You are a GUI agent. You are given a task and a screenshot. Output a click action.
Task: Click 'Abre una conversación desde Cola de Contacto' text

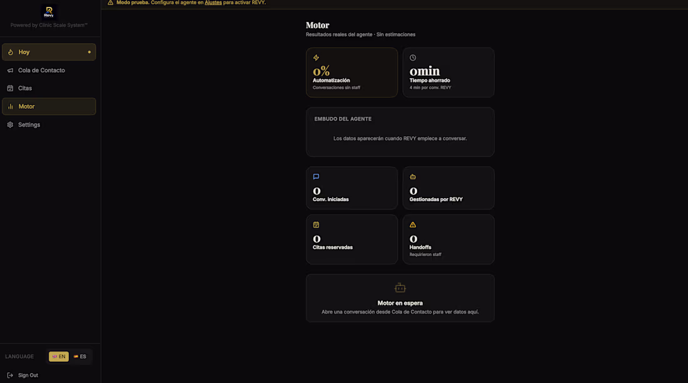coord(400,312)
